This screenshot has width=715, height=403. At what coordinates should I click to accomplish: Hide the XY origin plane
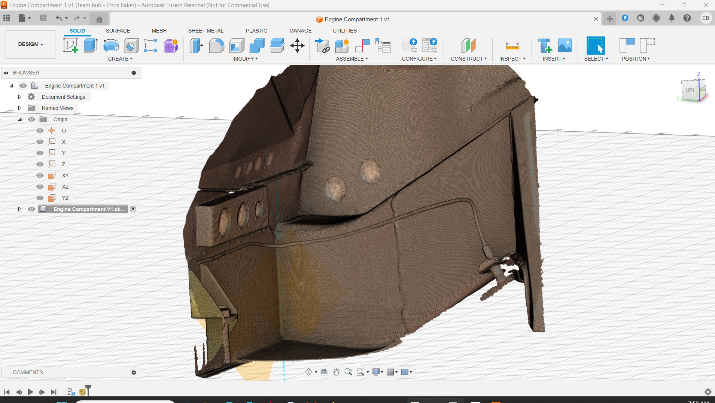(x=40, y=175)
